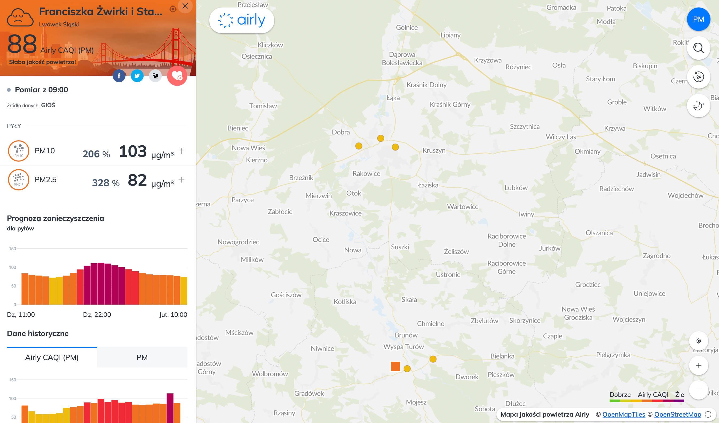Click the locate station crosshair icon in header
Image resolution: width=719 pixels, height=423 pixels.
click(x=173, y=9)
